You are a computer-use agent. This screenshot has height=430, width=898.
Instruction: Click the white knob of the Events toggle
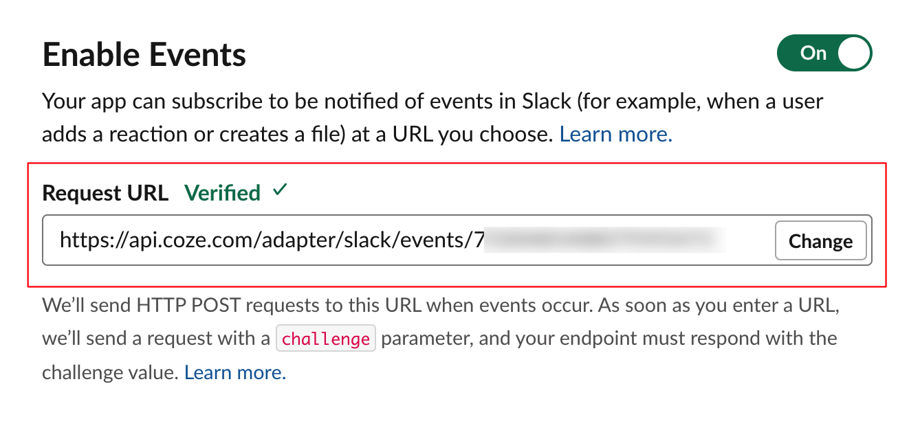[x=853, y=54]
